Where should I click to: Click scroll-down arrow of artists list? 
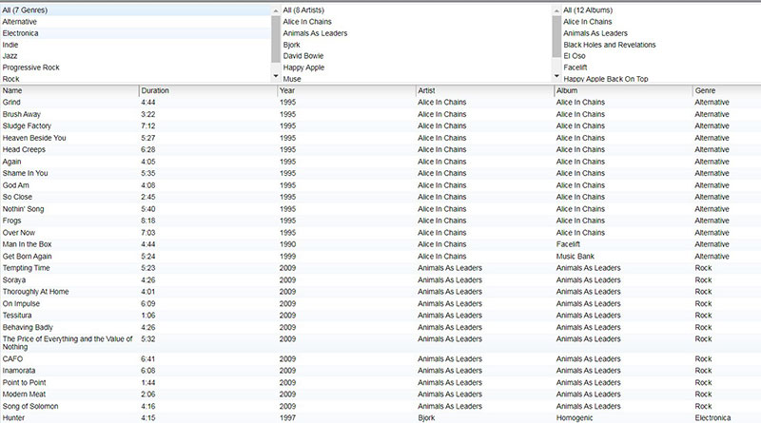pos(556,76)
